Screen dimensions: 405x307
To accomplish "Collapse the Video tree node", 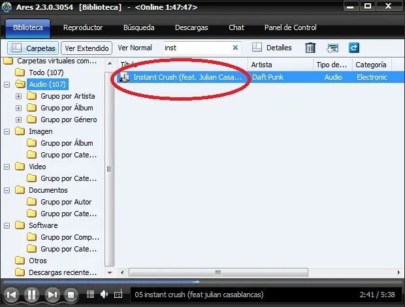I will (x=7, y=167).
